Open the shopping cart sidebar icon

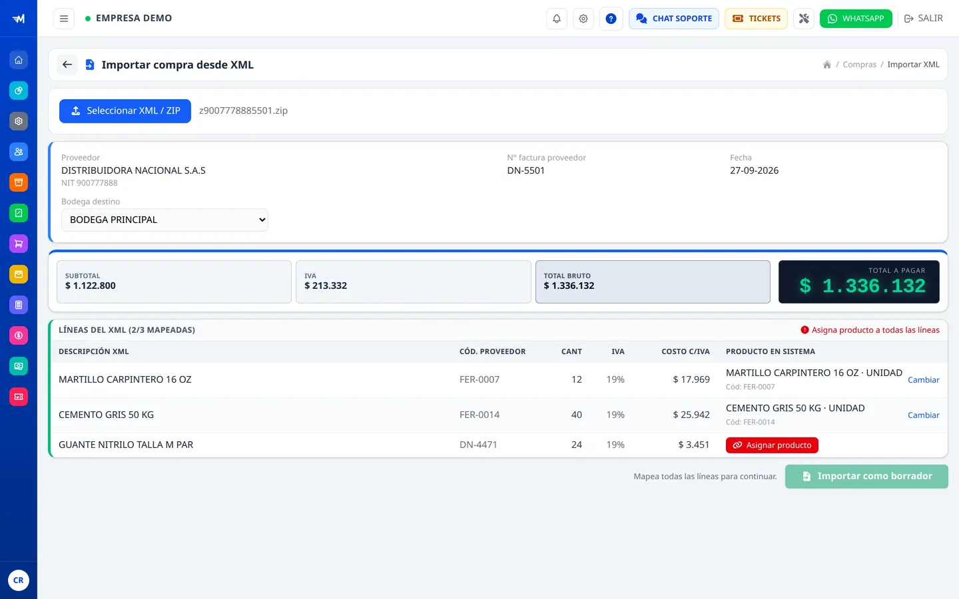click(19, 244)
